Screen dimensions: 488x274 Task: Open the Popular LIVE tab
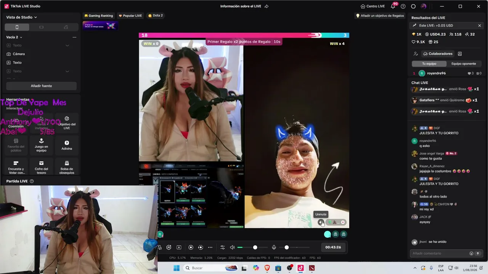click(130, 16)
